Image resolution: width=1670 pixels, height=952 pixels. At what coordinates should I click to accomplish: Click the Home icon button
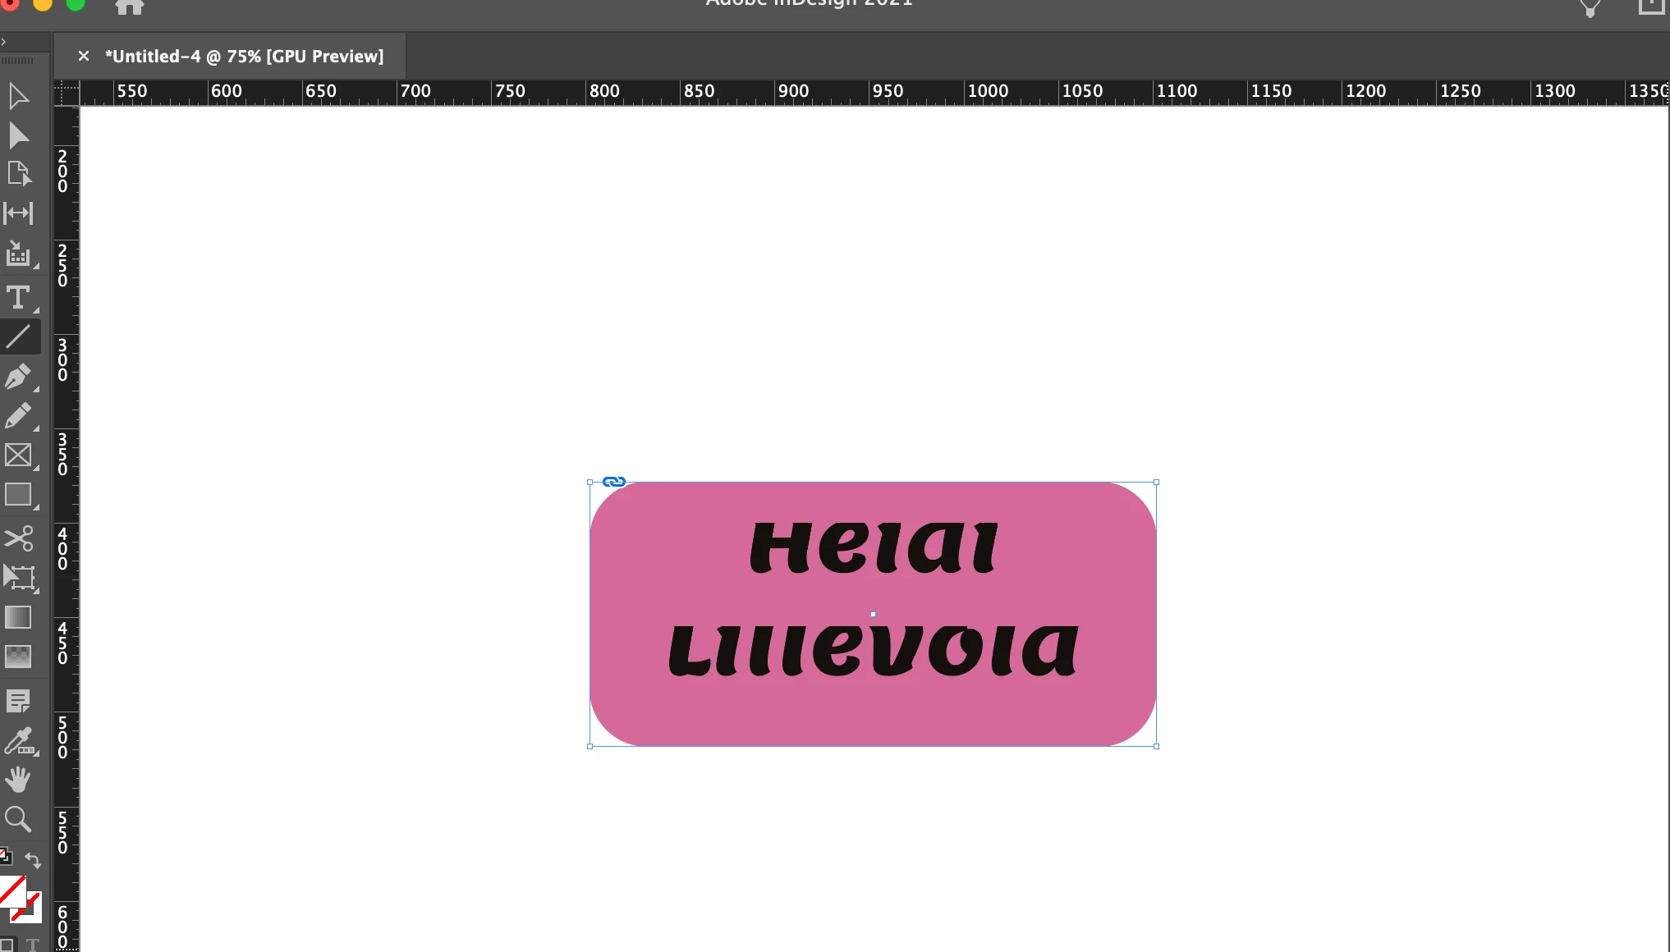[129, 7]
